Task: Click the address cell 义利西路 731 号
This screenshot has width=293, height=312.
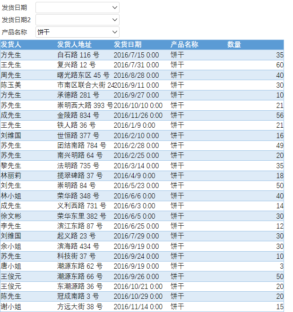Action: (82, 206)
